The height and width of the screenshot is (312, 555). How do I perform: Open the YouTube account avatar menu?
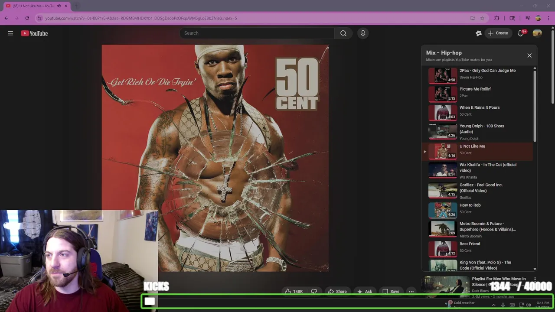[537, 33]
